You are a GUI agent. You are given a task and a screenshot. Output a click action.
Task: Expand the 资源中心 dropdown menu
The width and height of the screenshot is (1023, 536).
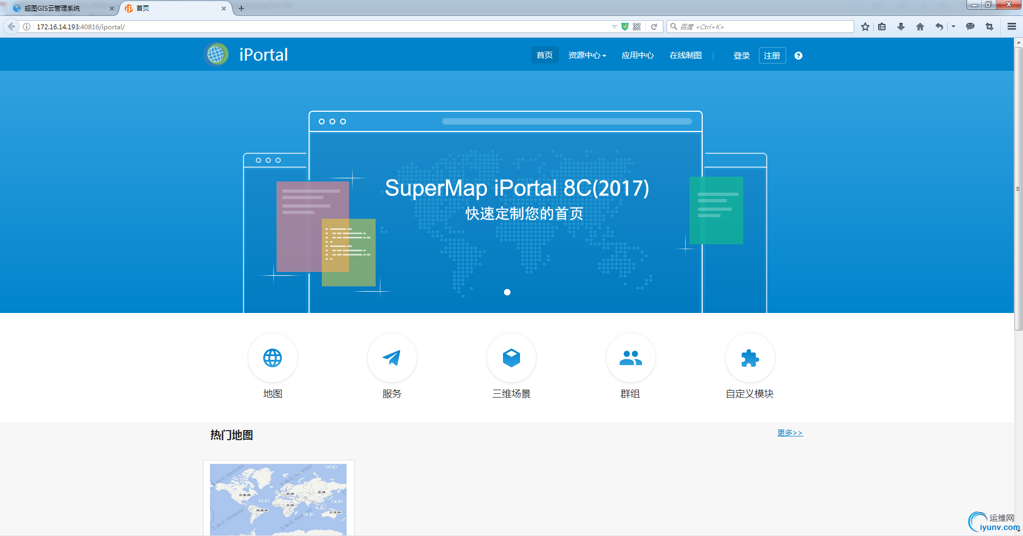[587, 55]
